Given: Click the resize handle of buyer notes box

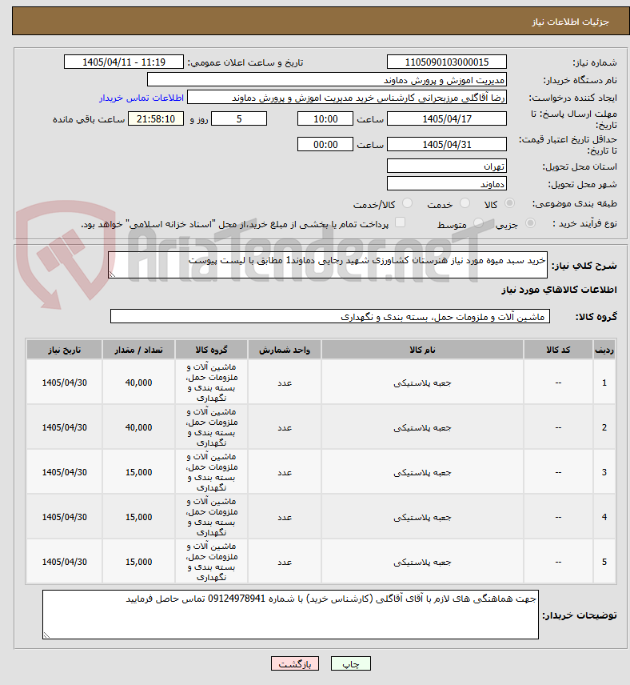Looking at the screenshot, I should pos(46,635).
